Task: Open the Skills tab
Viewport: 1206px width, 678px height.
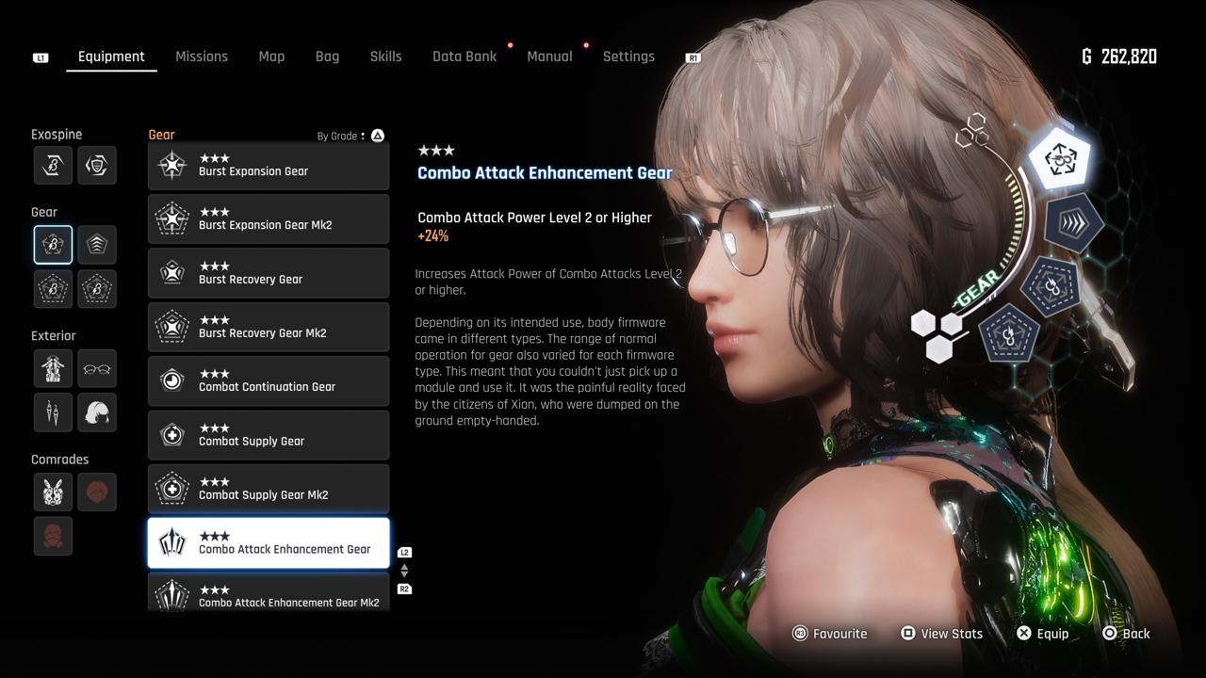Action: 385,56
